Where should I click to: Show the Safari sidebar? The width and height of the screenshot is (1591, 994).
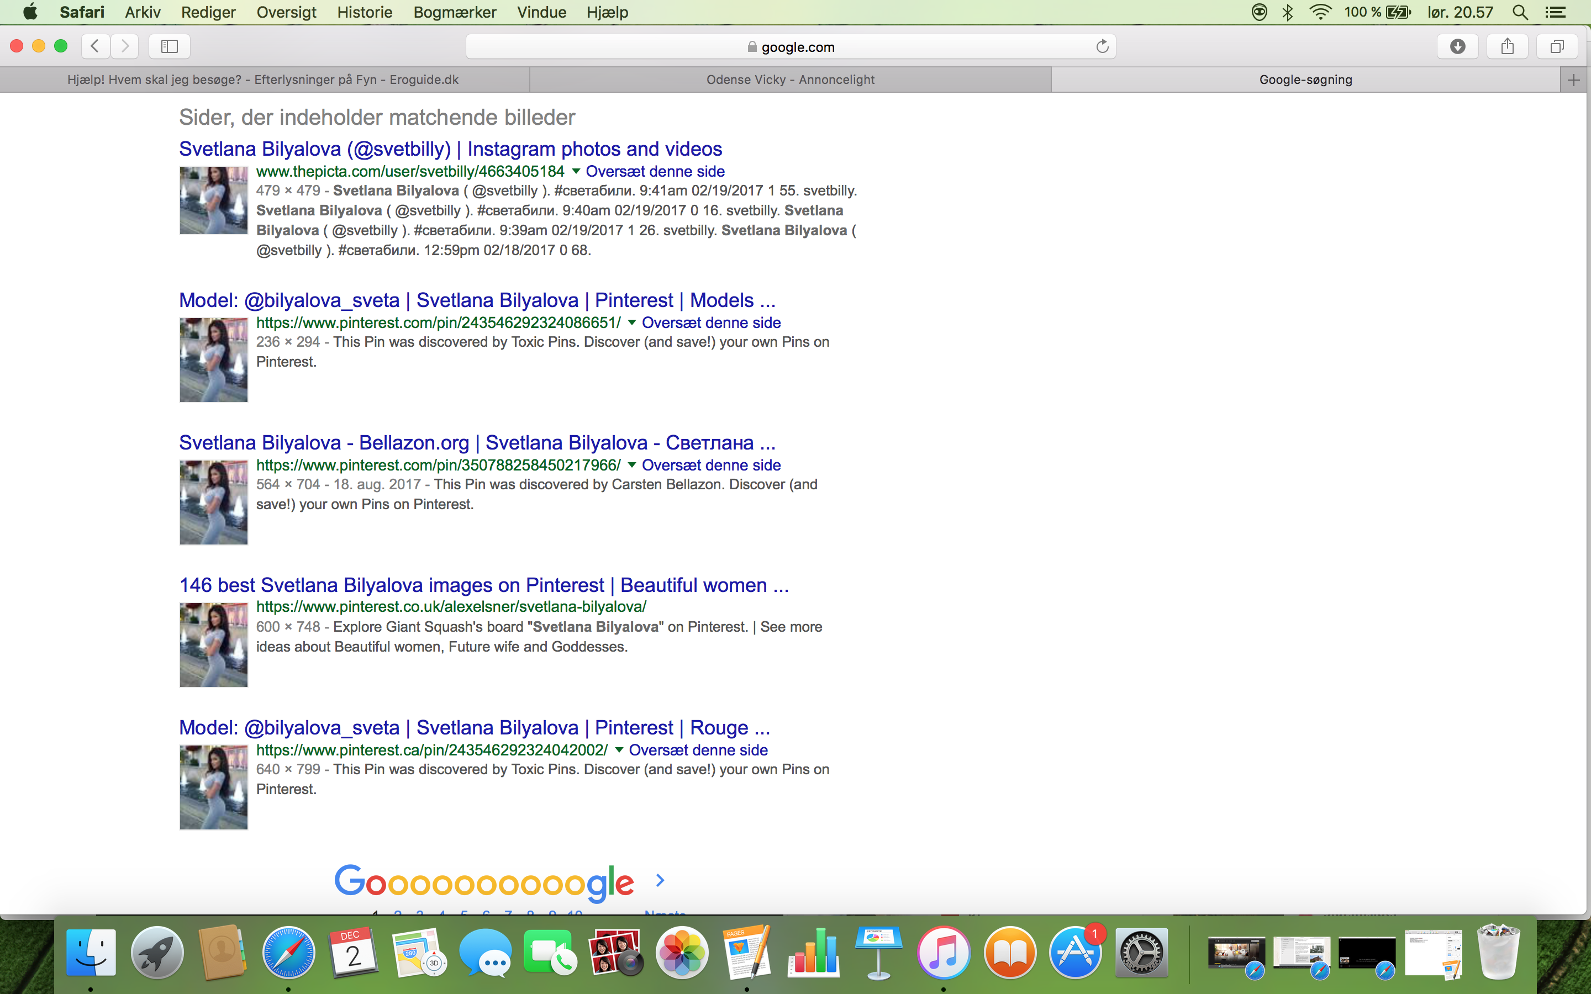tap(169, 46)
